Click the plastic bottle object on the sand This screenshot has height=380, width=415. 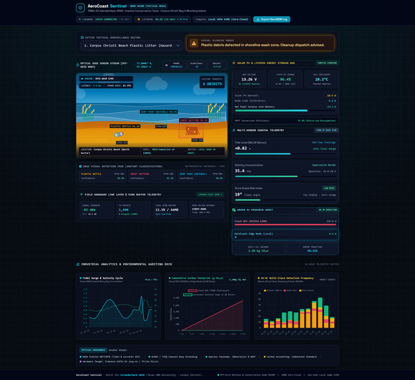point(119,135)
